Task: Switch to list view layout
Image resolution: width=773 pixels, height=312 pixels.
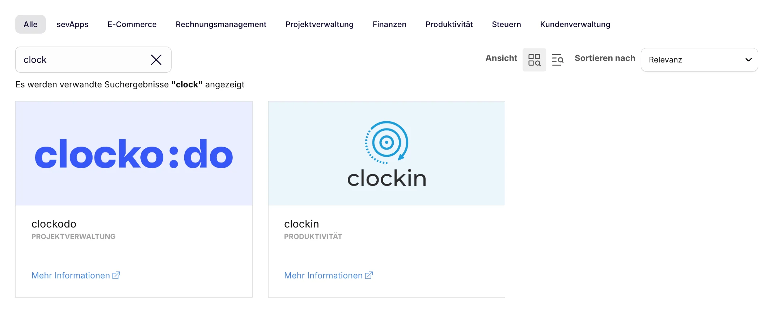Action: pyautogui.click(x=557, y=60)
